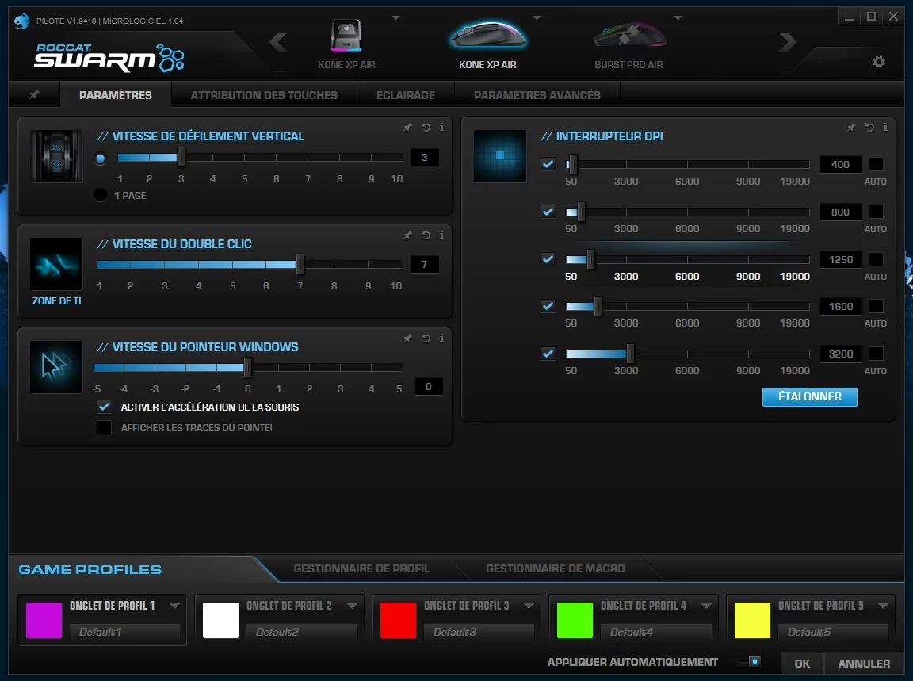Toggle Activer l'accélération de la souris checkbox
The image size is (913, 681).
(x=105, y=407)
